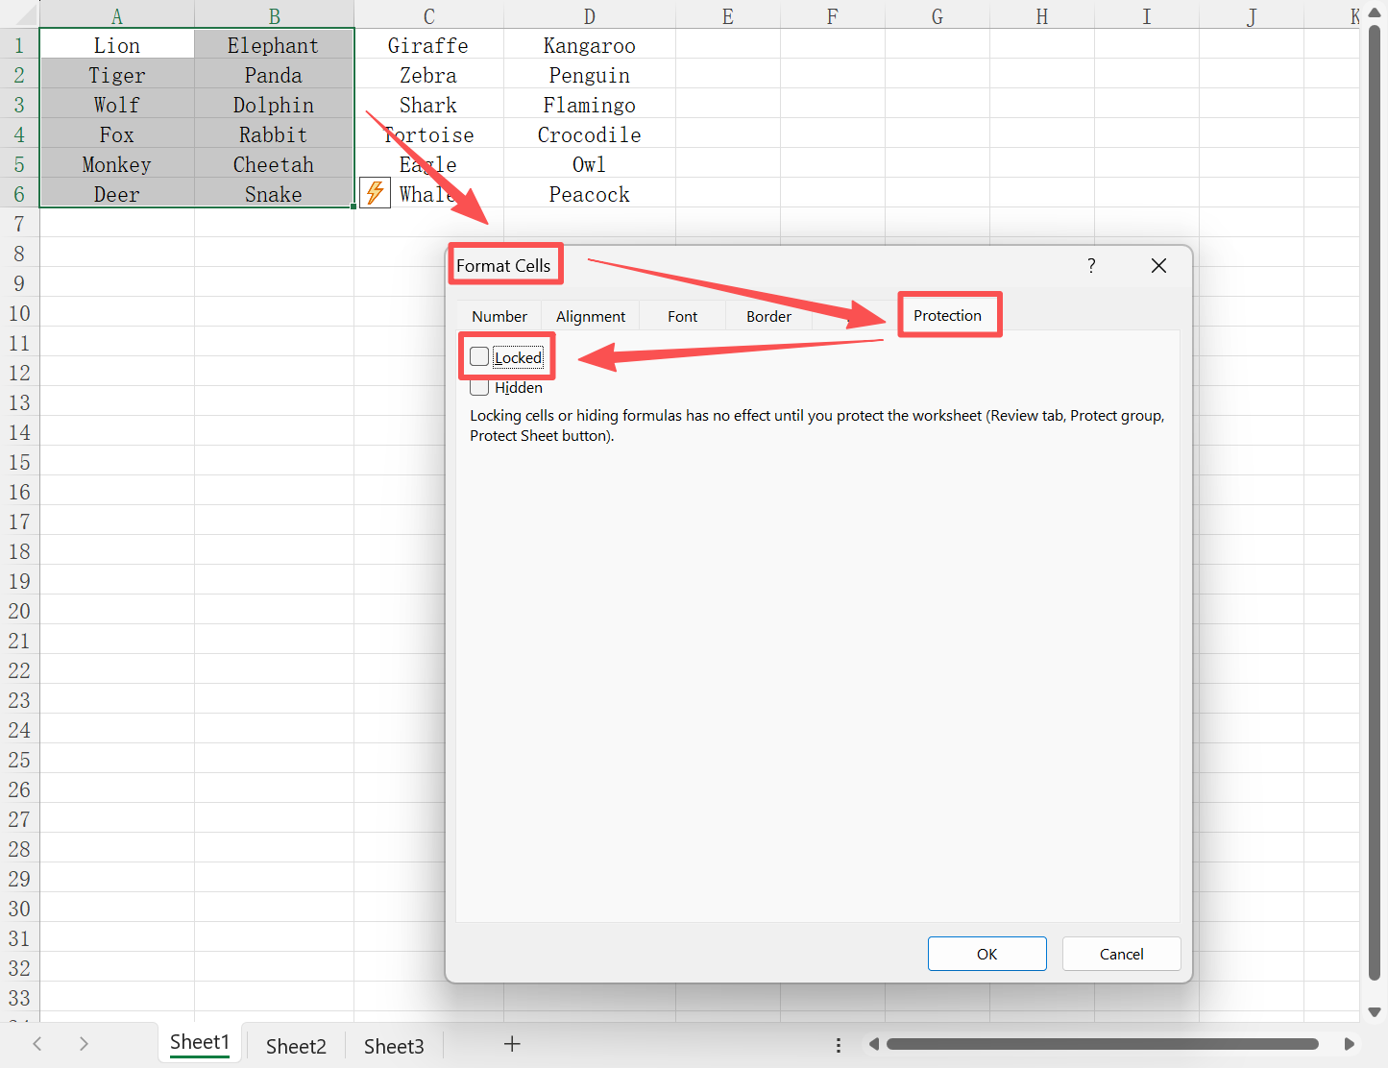Click cell containing Tiger
The image size is (1388, 1068).
[x=116, y=75]
